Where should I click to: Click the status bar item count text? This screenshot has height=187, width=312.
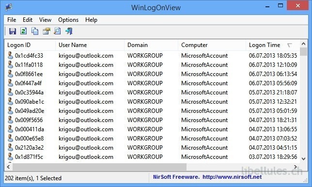[x=33, y=178]
